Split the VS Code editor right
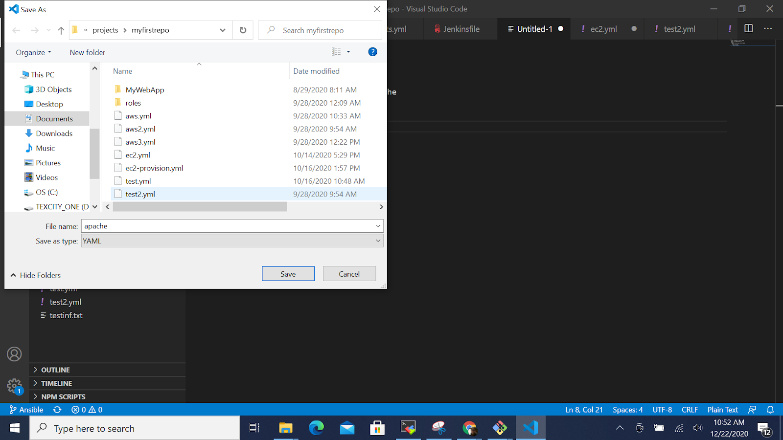Image resolution: width=783 pixels, height=440 pixels. pos(749,28)
